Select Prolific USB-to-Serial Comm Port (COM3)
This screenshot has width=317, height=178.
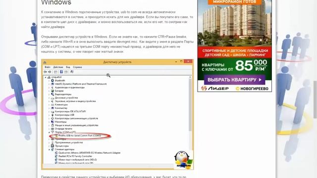click(80, 135)
